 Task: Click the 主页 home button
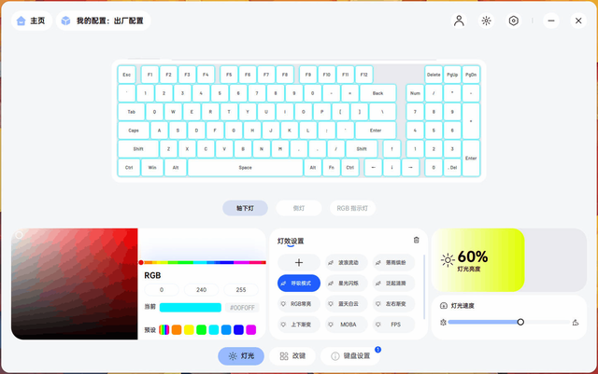32,21
